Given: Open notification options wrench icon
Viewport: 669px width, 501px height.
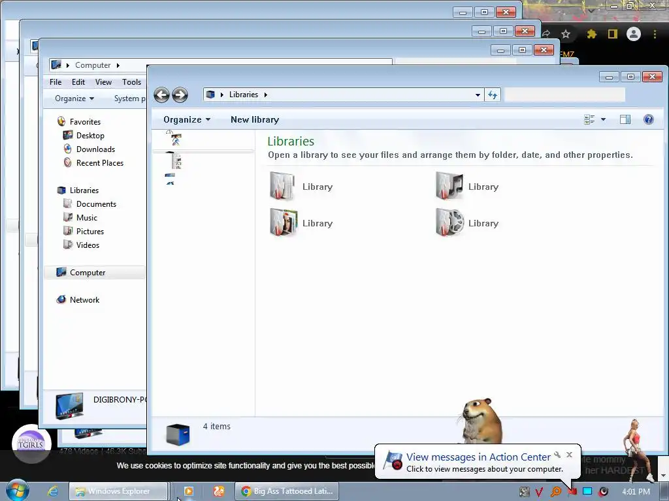Looking at the screenshot, I should coord(557,455).
